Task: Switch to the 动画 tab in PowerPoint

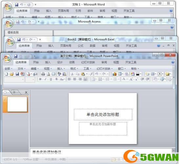Action: click(72, 62)
